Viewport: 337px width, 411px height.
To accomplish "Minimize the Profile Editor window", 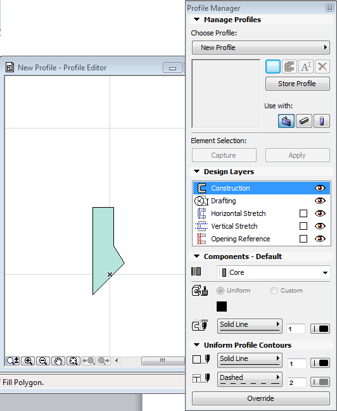I will click(172, 68).
